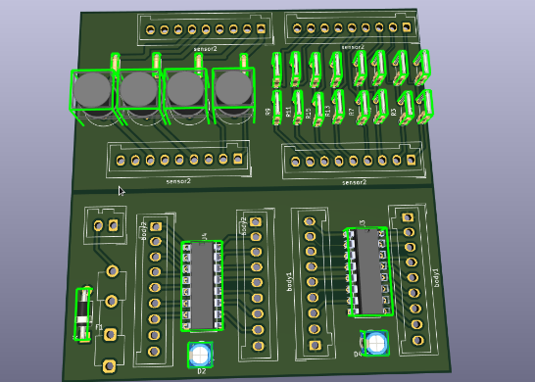
Task: Click the square pad of the top-left sensor2 connector
Action: [x=261, y=28]
